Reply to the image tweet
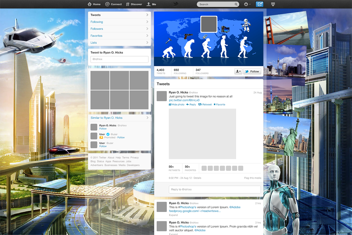This screenshot has height=235, width=352. pyautogui.click(x=191, y=105)
